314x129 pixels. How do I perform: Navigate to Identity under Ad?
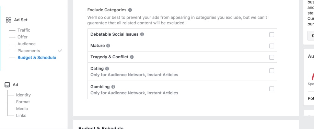23,95
